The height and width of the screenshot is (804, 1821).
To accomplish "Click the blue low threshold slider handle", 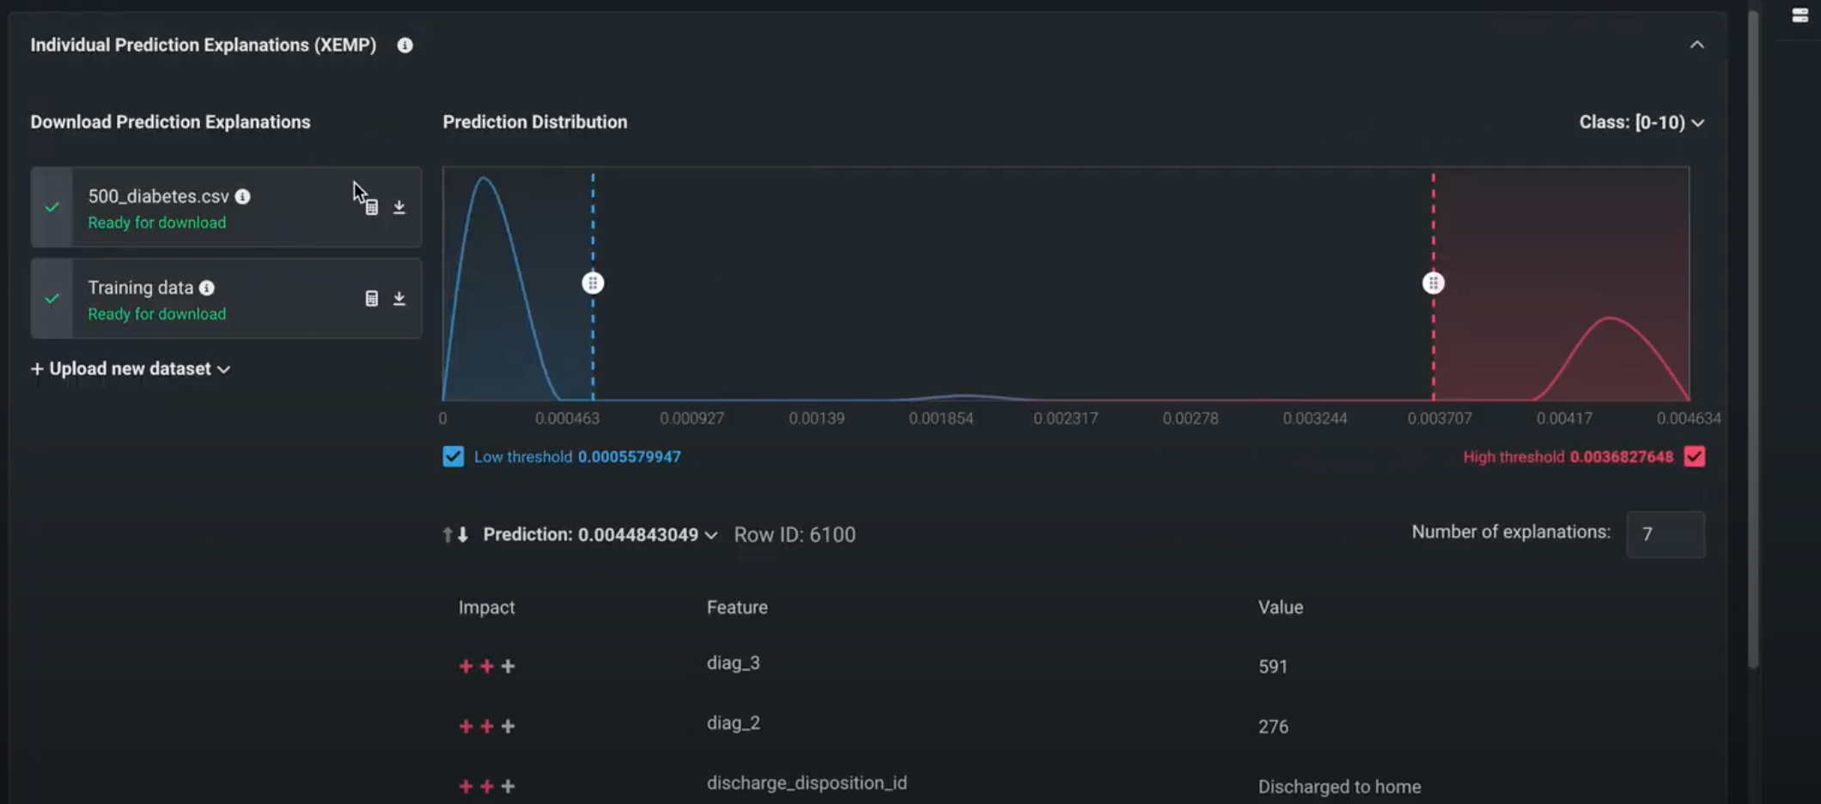I will (x=593, y=283).
